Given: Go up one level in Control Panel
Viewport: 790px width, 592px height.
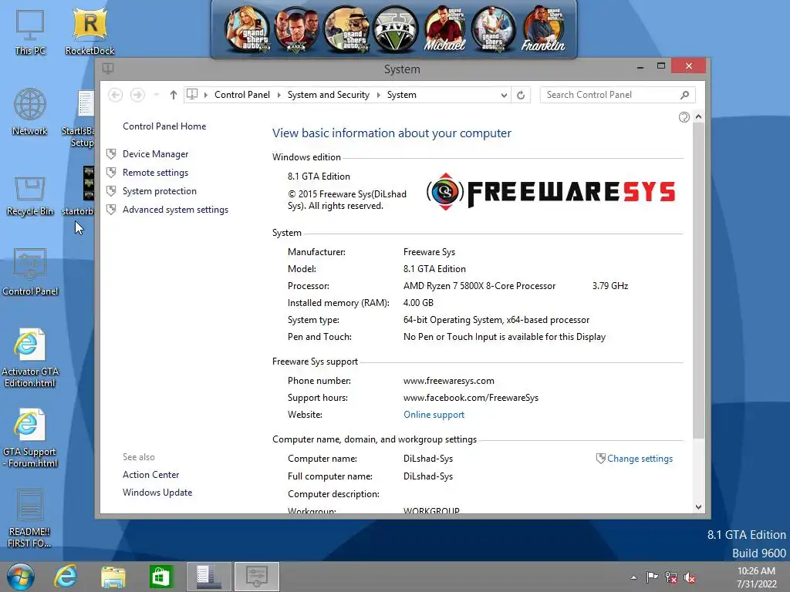Looking at the screenshot, I should pyautogui.click(x=174, y=95).
